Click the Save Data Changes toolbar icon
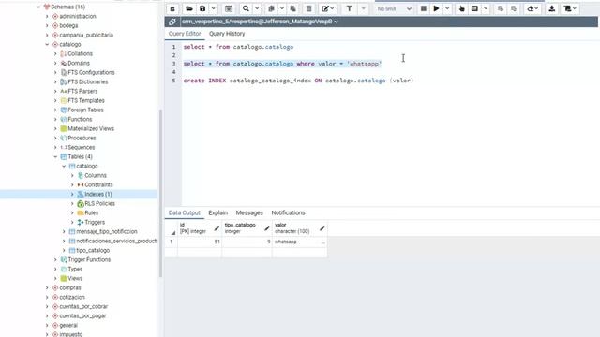 click(229, 8)
